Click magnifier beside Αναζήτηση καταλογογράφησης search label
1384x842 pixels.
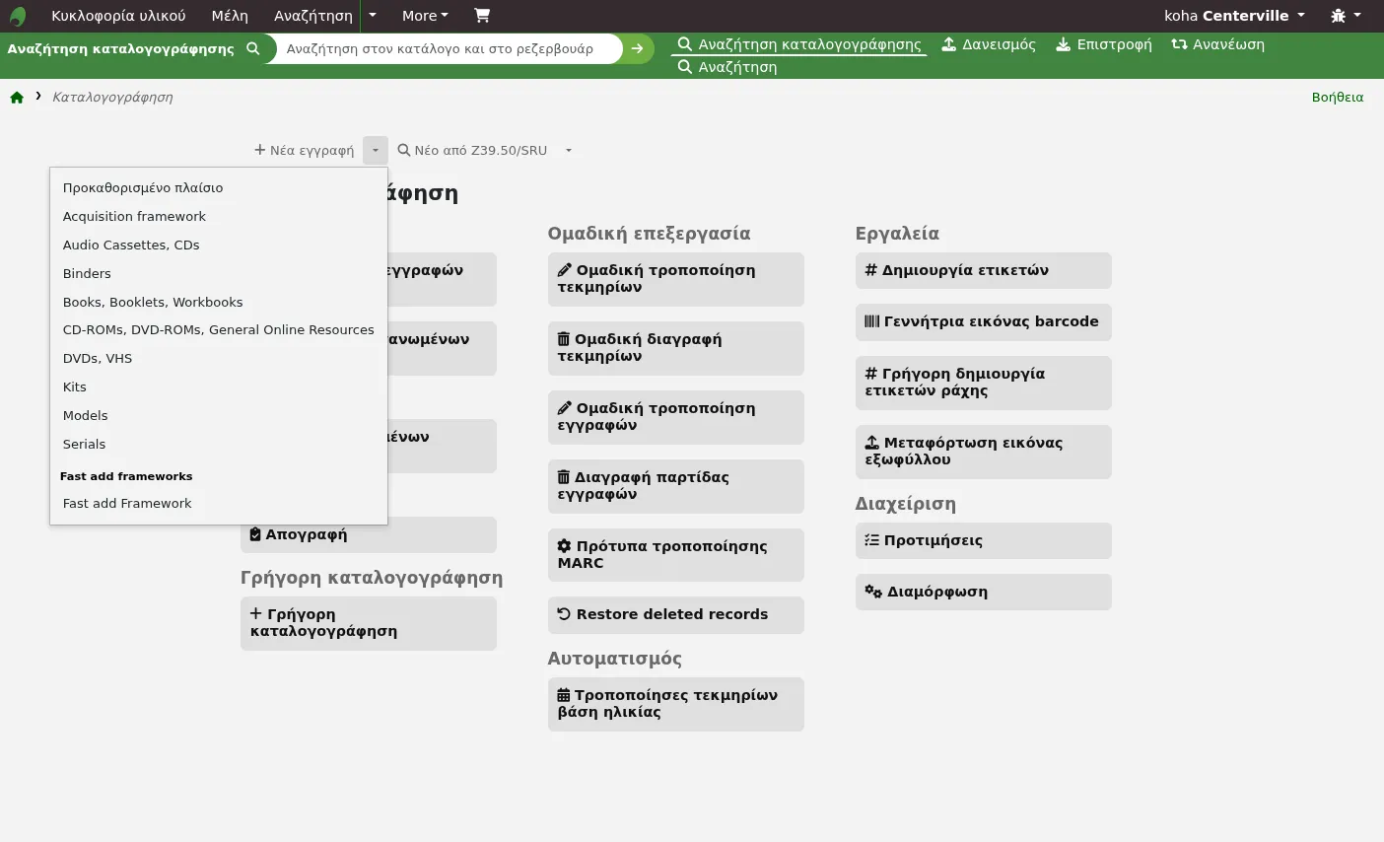coord(253,48)
